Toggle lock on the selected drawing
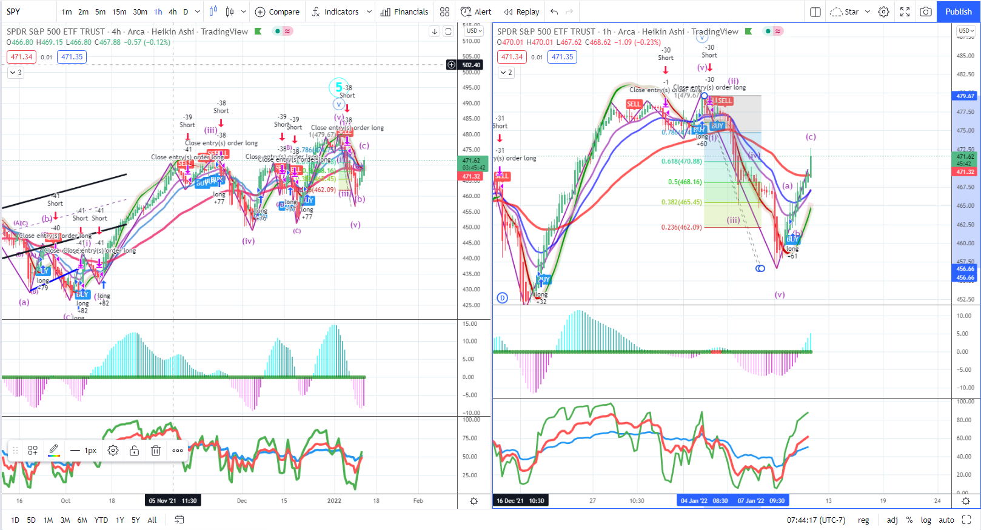 pyautogui.click(x=135, y=451)
